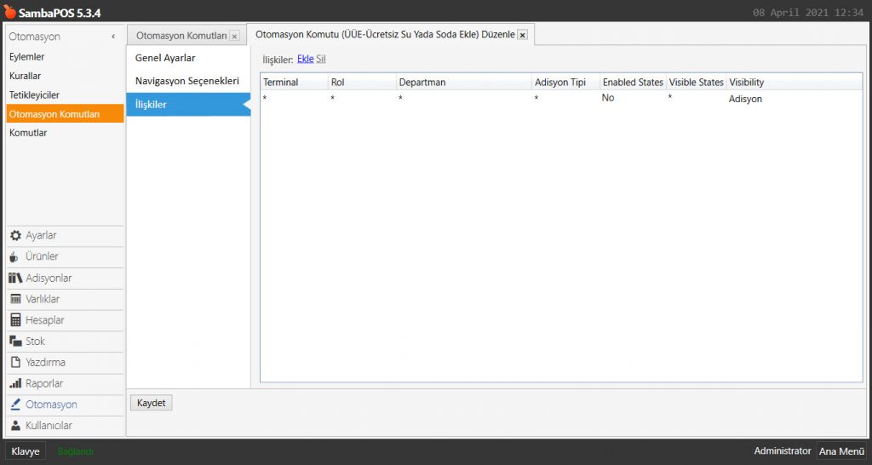Switch to Navigasyon Seçenekleri tab
Screen dimensions: 872x465
click(x=186, y=81)
